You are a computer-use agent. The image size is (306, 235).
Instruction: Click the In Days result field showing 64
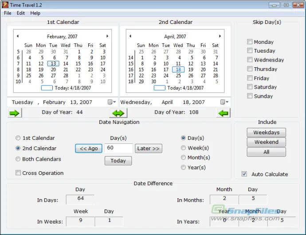80,199
